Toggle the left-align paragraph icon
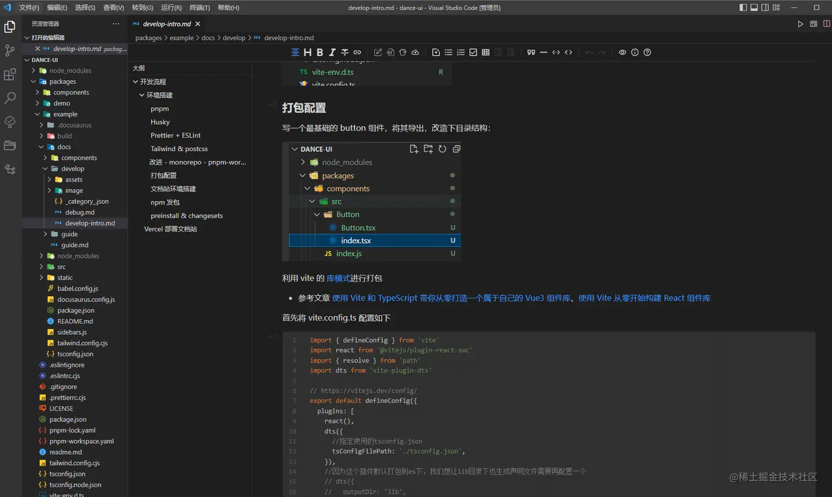This screenshot has width=832, height=497. click(x=295, y=52)
